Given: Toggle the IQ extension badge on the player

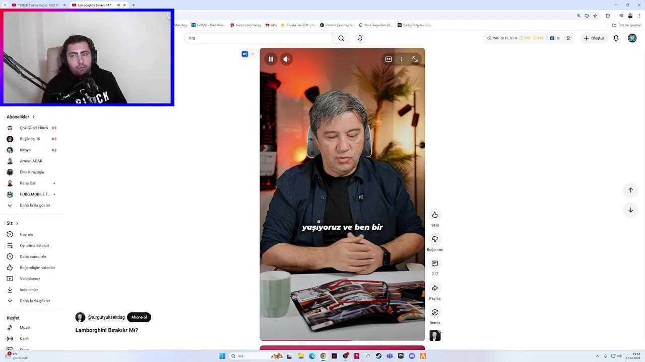Looking at the screenshot, I should click(x=245, y=54).
